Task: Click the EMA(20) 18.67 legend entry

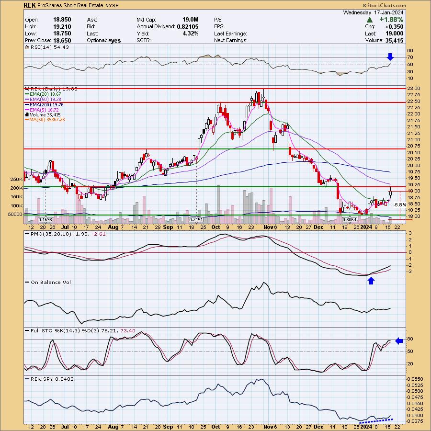Action: 44,94
